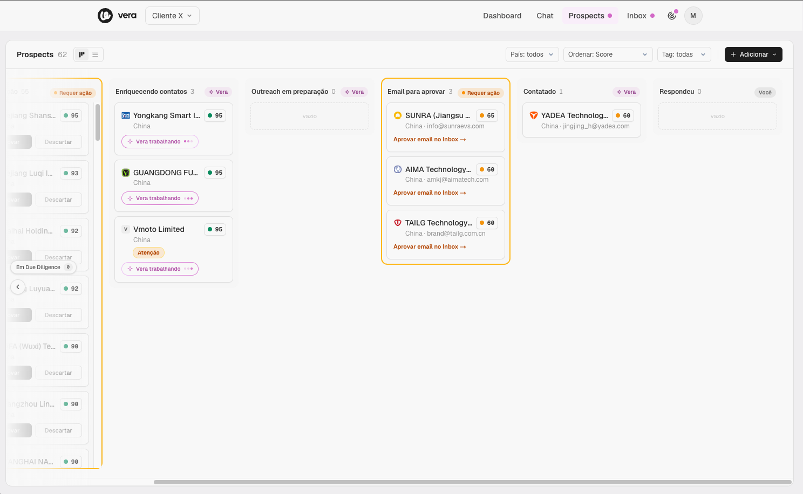Click the Contatado column title
Image resolution: width=803 pixels, height=494 pixels.
[x=540, y=92]
